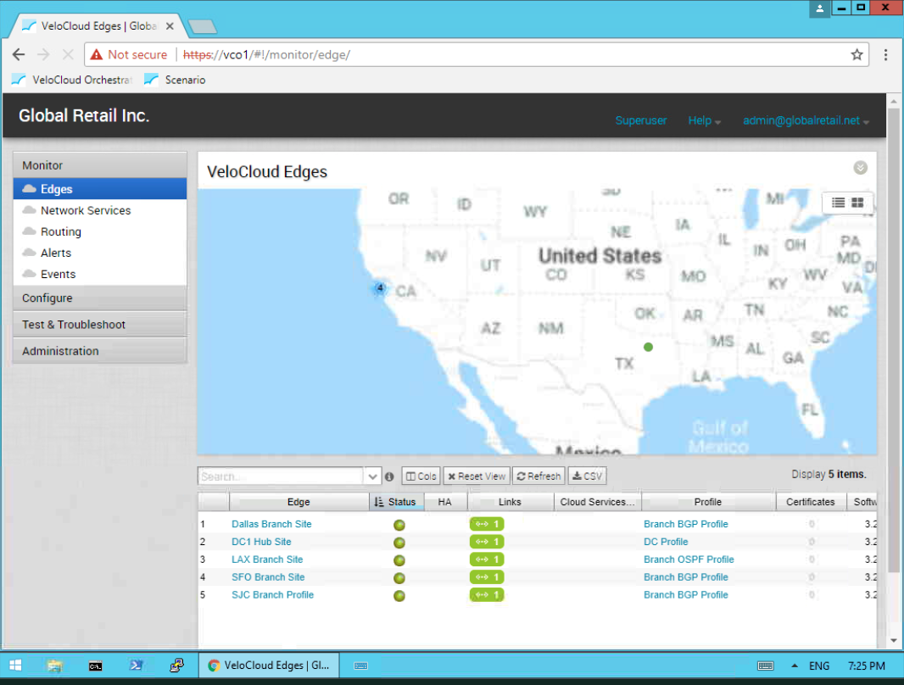Click the Reset View button
904x685 pixels.
477,476
